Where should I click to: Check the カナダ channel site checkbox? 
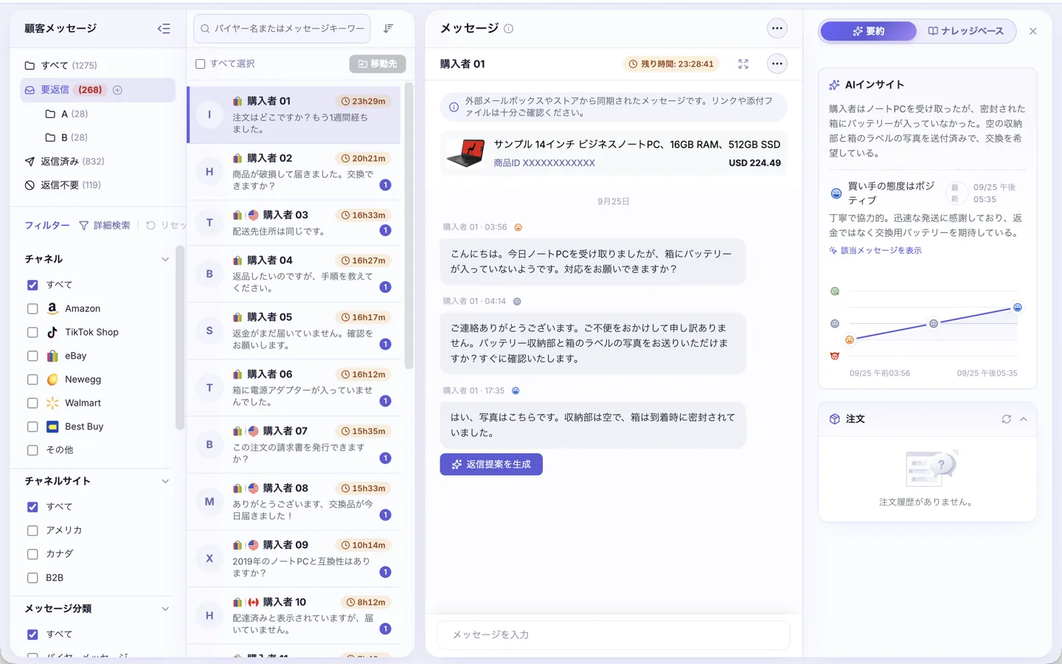click(x=32, y=554)
